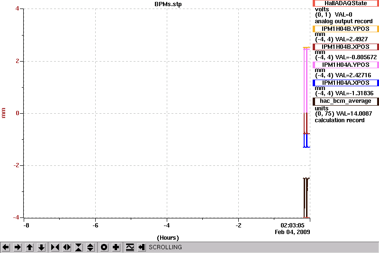Select the IPM1H04B.XPOS curve legend
379x253 pixels.
(x=346, y=47)
